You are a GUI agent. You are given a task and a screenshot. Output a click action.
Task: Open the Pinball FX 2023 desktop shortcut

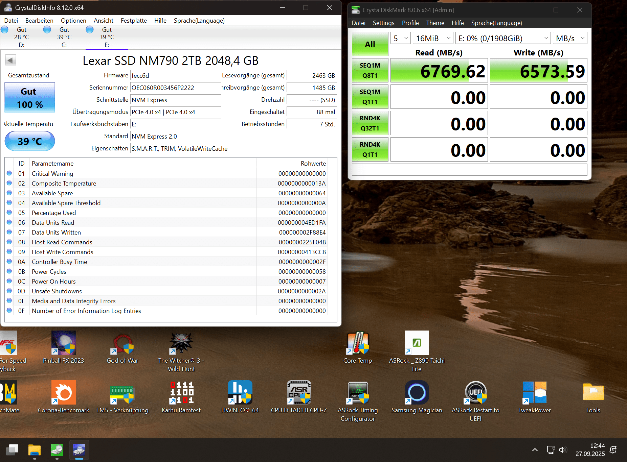(64, 347)
